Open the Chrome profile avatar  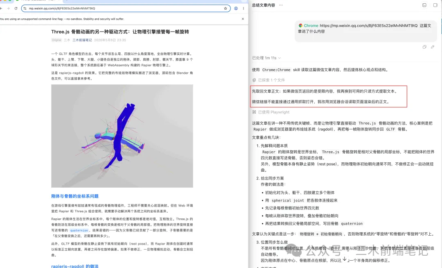[x=236, y=9]
